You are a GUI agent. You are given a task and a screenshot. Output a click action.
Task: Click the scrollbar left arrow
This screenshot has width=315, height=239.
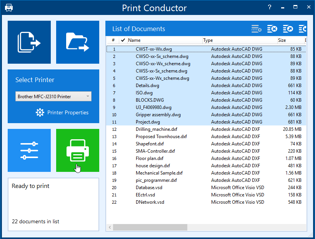pos(110,227)
